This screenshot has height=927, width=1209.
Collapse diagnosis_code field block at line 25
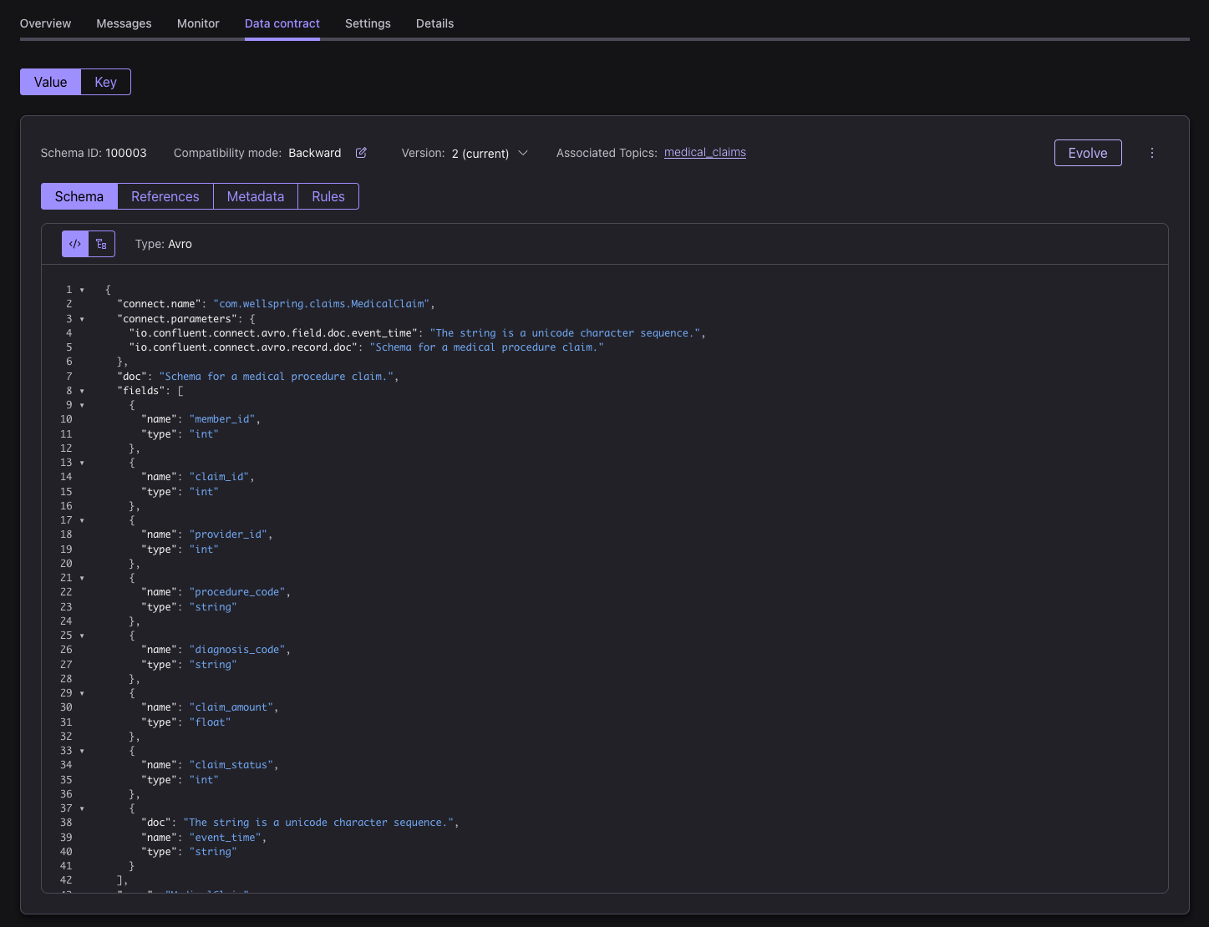(82, 636)
